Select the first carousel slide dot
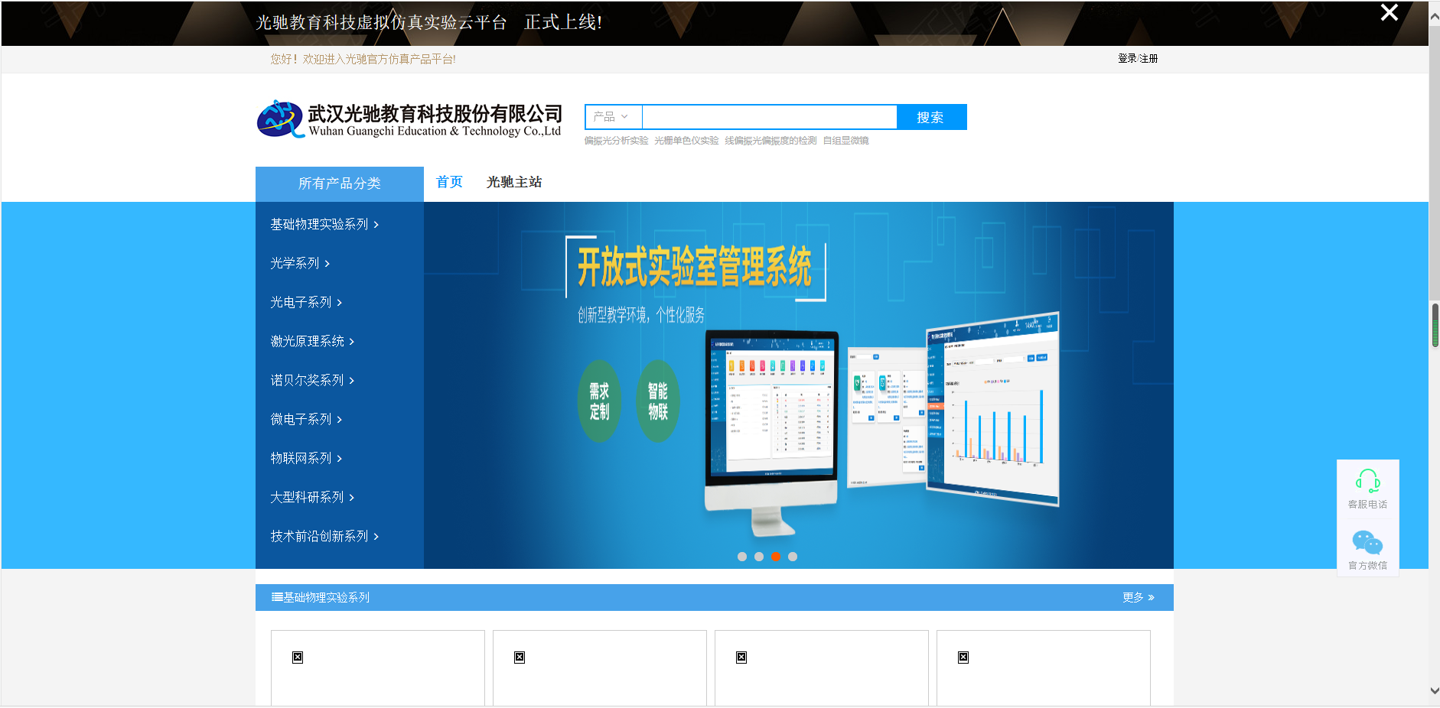This screenshot has width=1440, height=708. pyautogui.click(x=741, y=557)
